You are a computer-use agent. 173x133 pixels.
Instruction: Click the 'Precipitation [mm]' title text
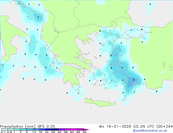[x=17, y=126]
